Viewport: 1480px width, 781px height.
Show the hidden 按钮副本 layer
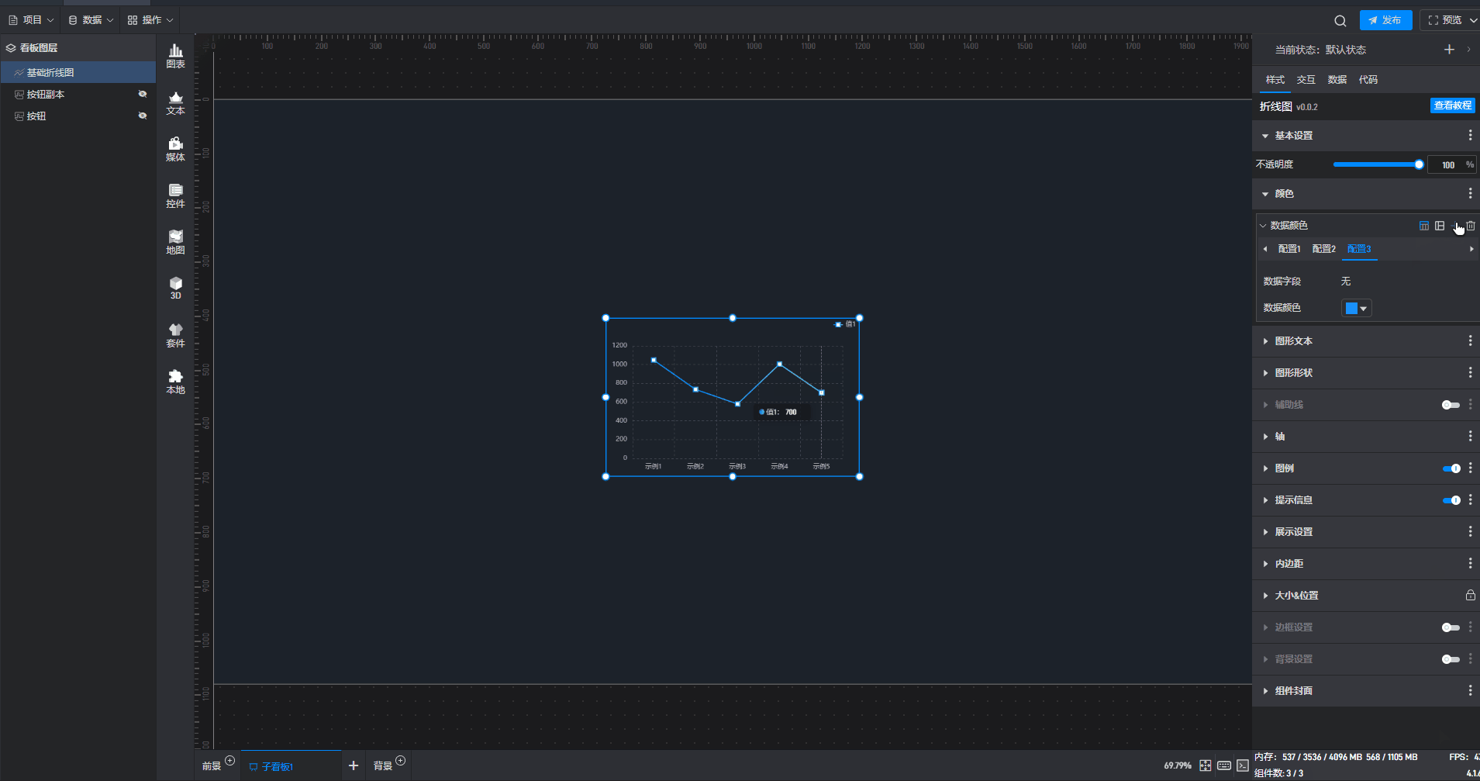(143, 94)
